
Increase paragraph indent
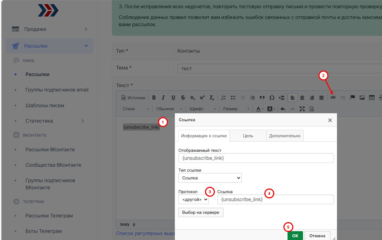[252, 98]
